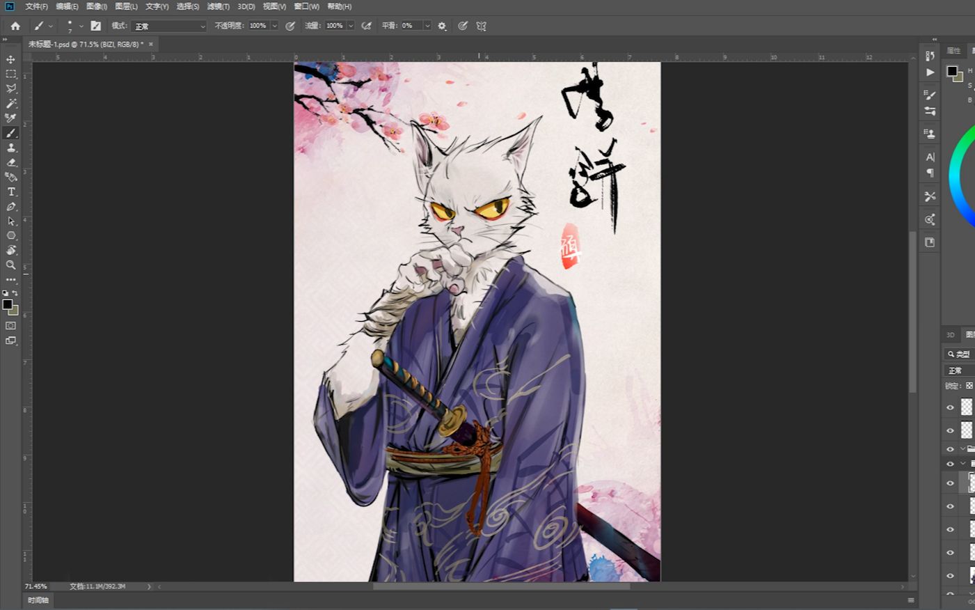The image size is (975, 610).
Task: Open the Brush Settings icon in dock
Action: click(930, 95)
